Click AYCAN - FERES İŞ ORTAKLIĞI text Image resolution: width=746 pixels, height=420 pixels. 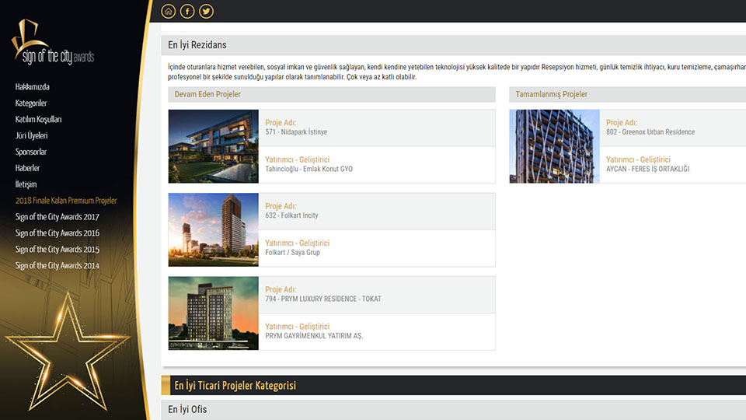[x=647, y=169]
